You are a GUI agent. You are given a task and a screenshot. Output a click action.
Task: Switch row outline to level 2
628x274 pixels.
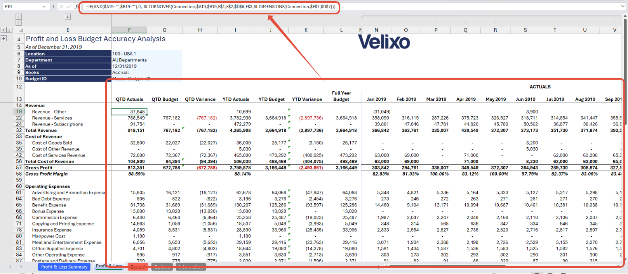tap(9, 30)
